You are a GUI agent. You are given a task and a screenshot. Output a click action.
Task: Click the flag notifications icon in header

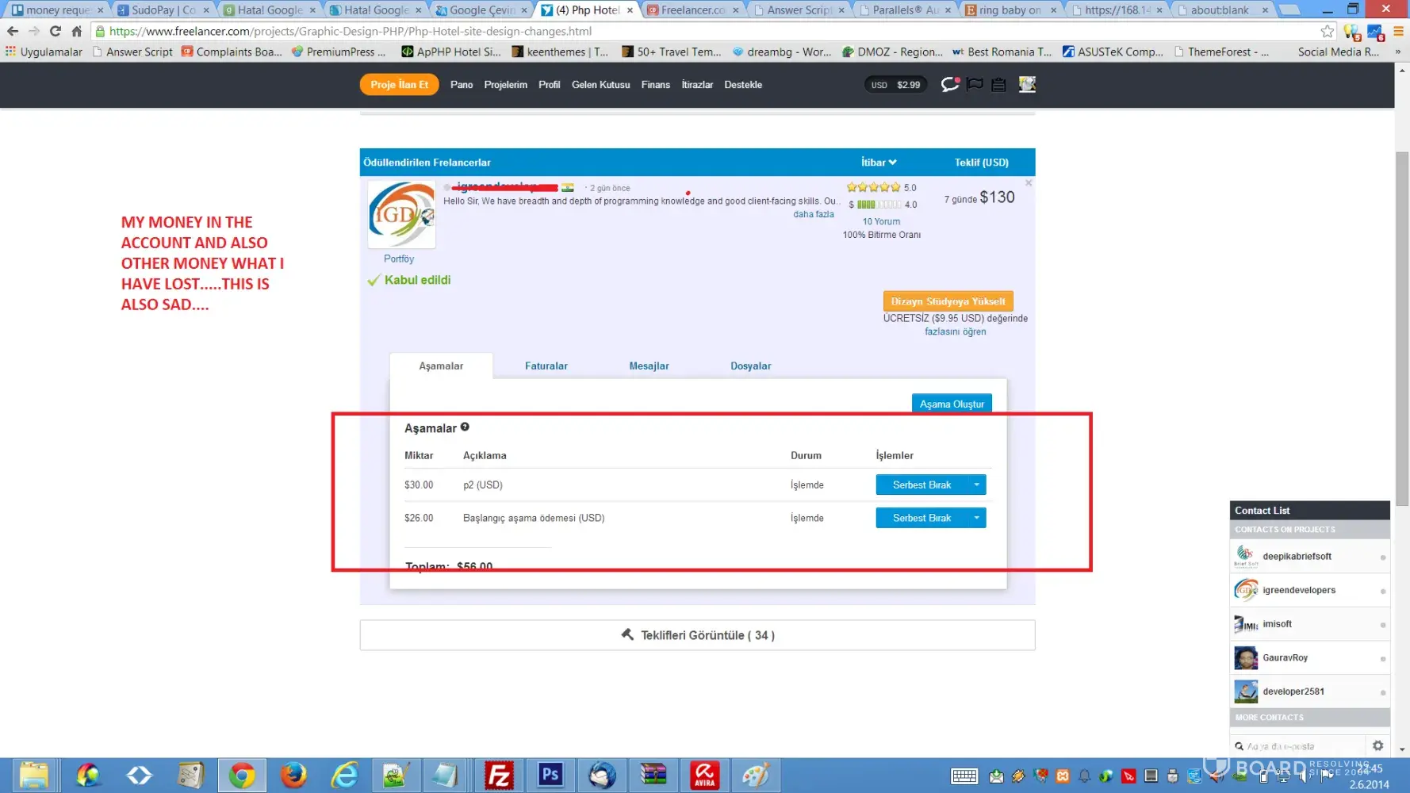coord(975,85)
